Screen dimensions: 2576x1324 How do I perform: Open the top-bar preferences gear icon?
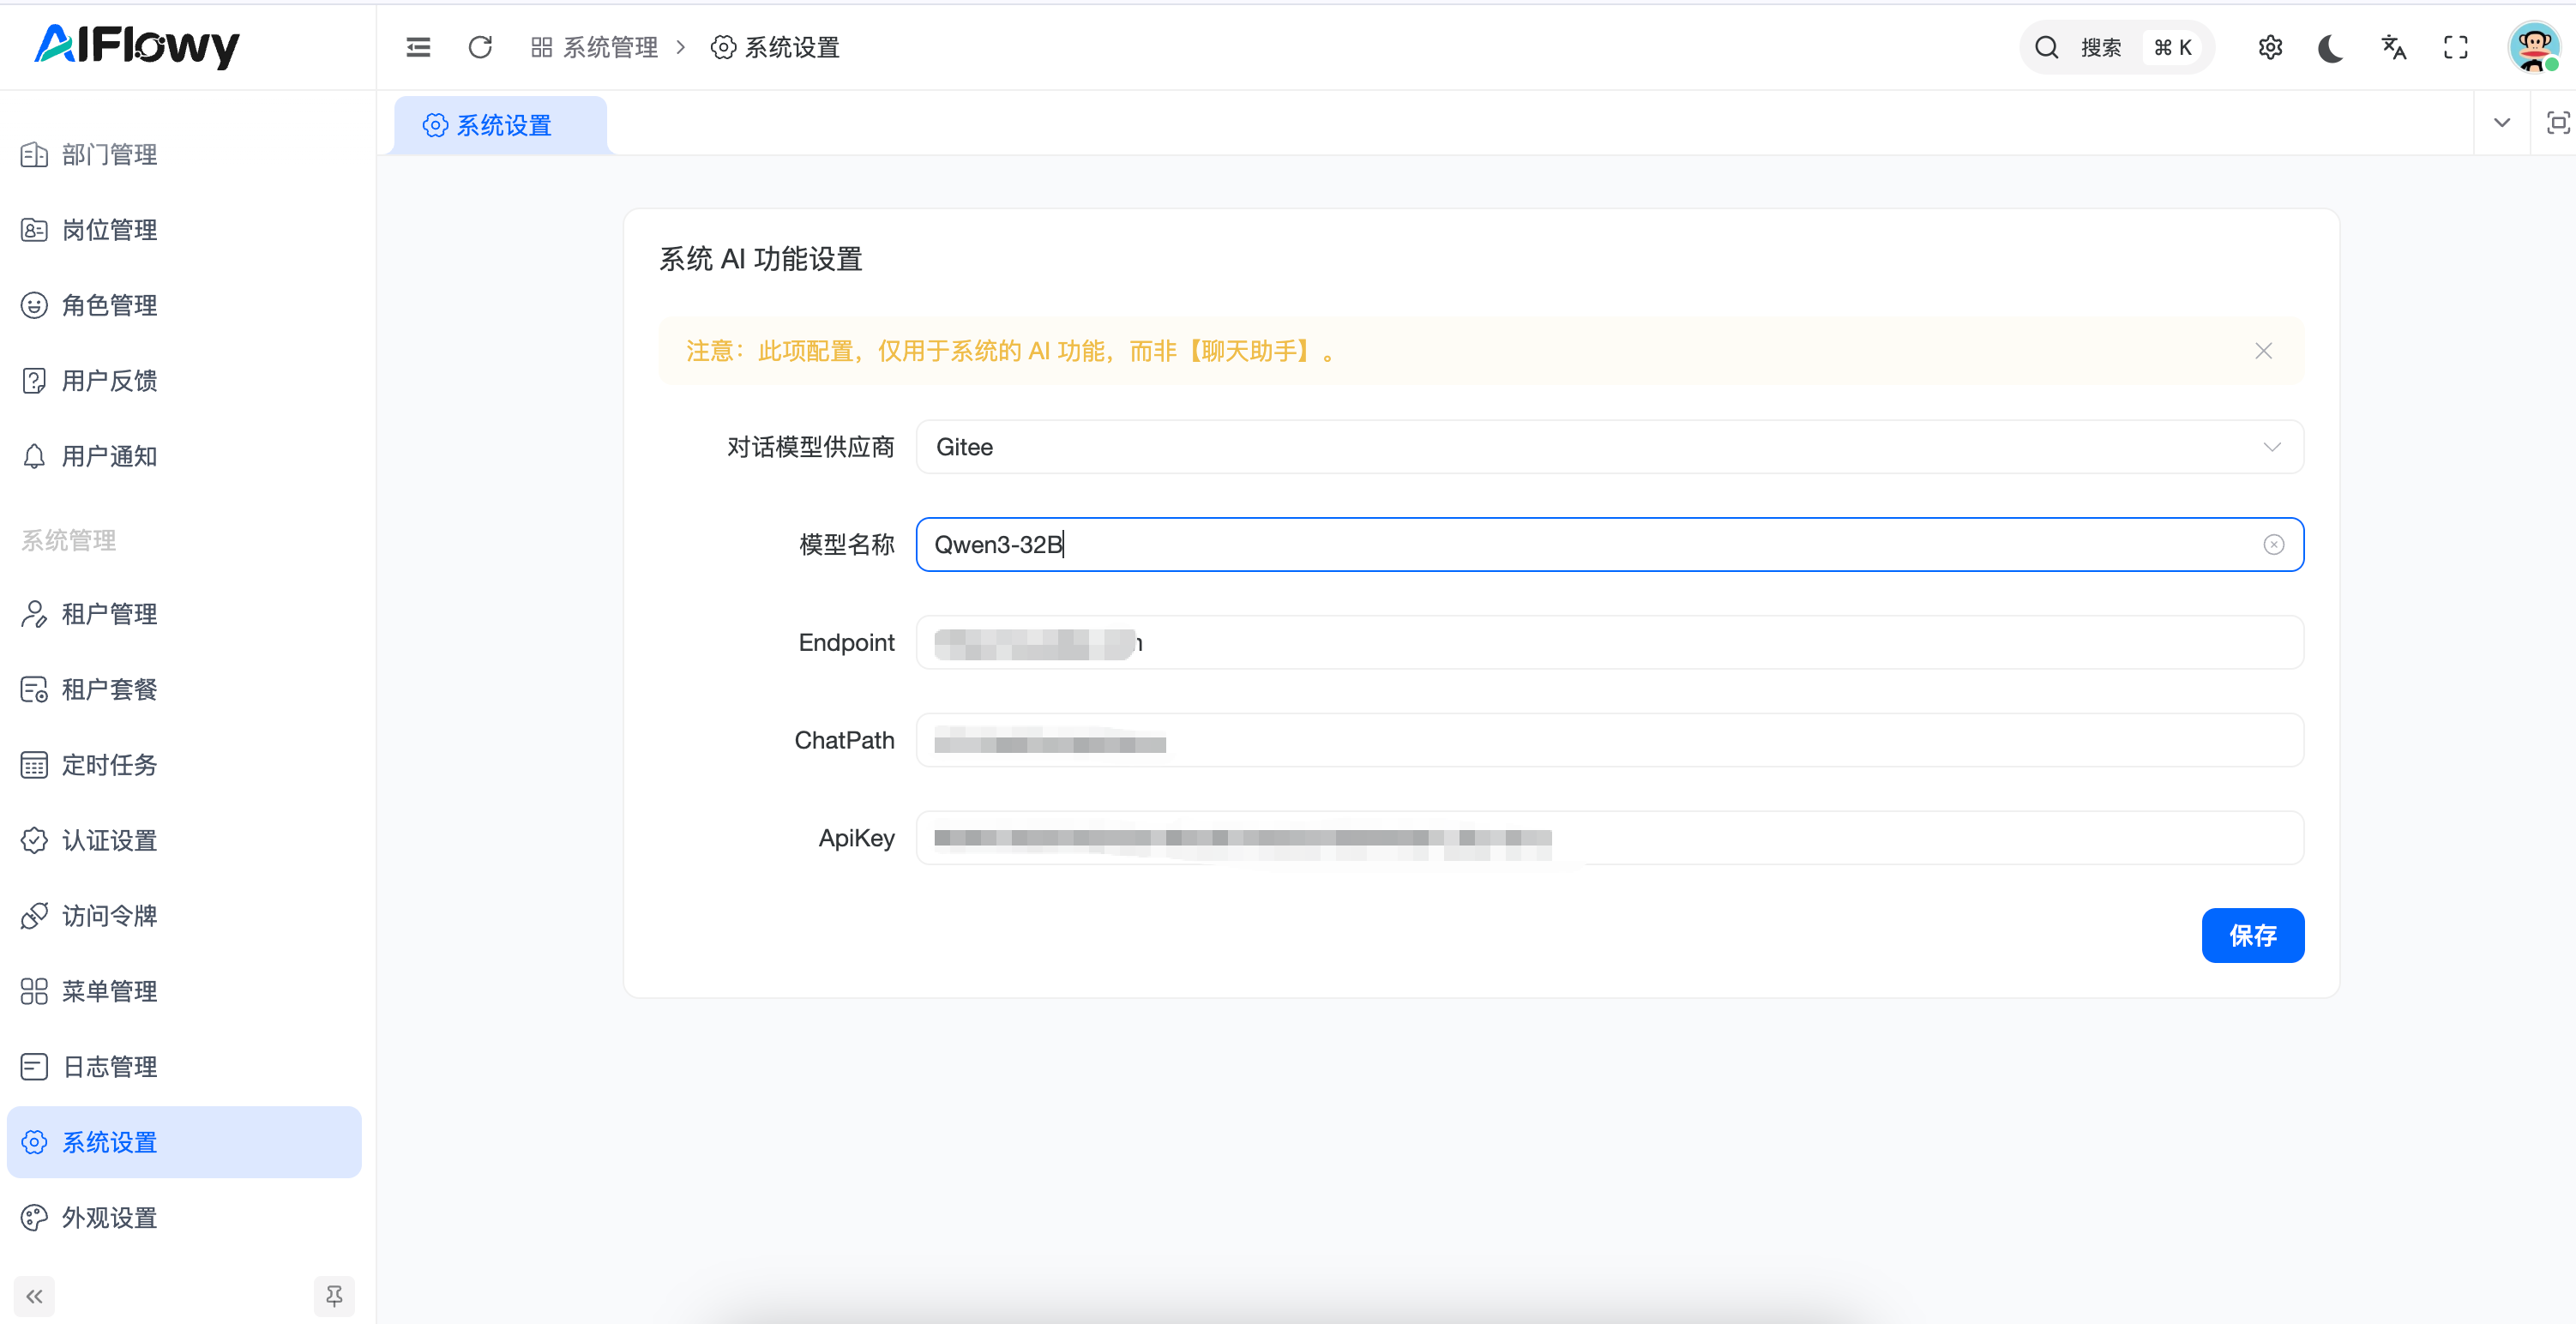coord(2270,47)
